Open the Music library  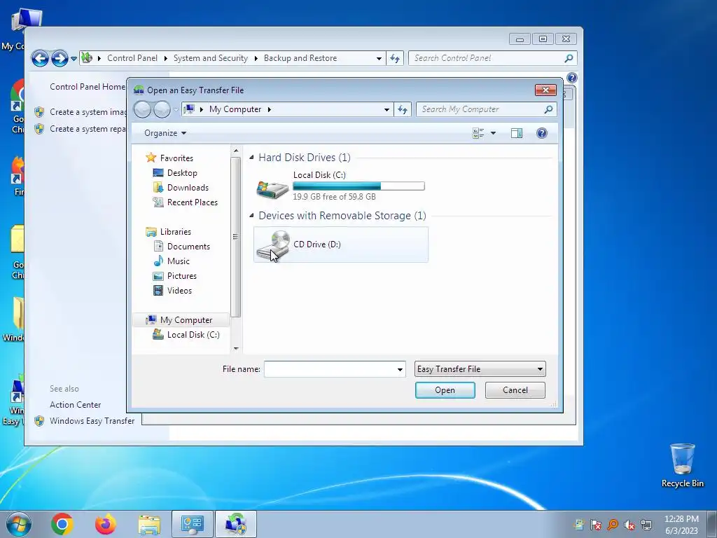point(178,261)
